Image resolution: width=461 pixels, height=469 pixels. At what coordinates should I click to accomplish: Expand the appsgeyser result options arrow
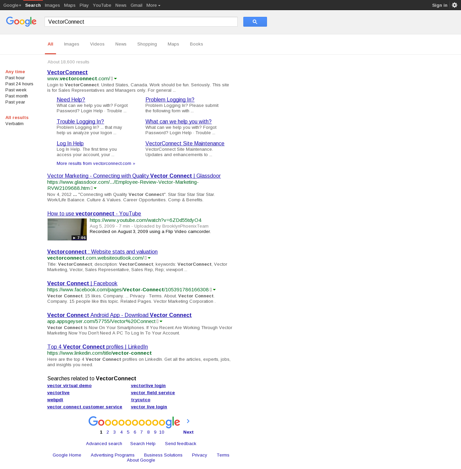pyautogui.click(x=161, y=322)
